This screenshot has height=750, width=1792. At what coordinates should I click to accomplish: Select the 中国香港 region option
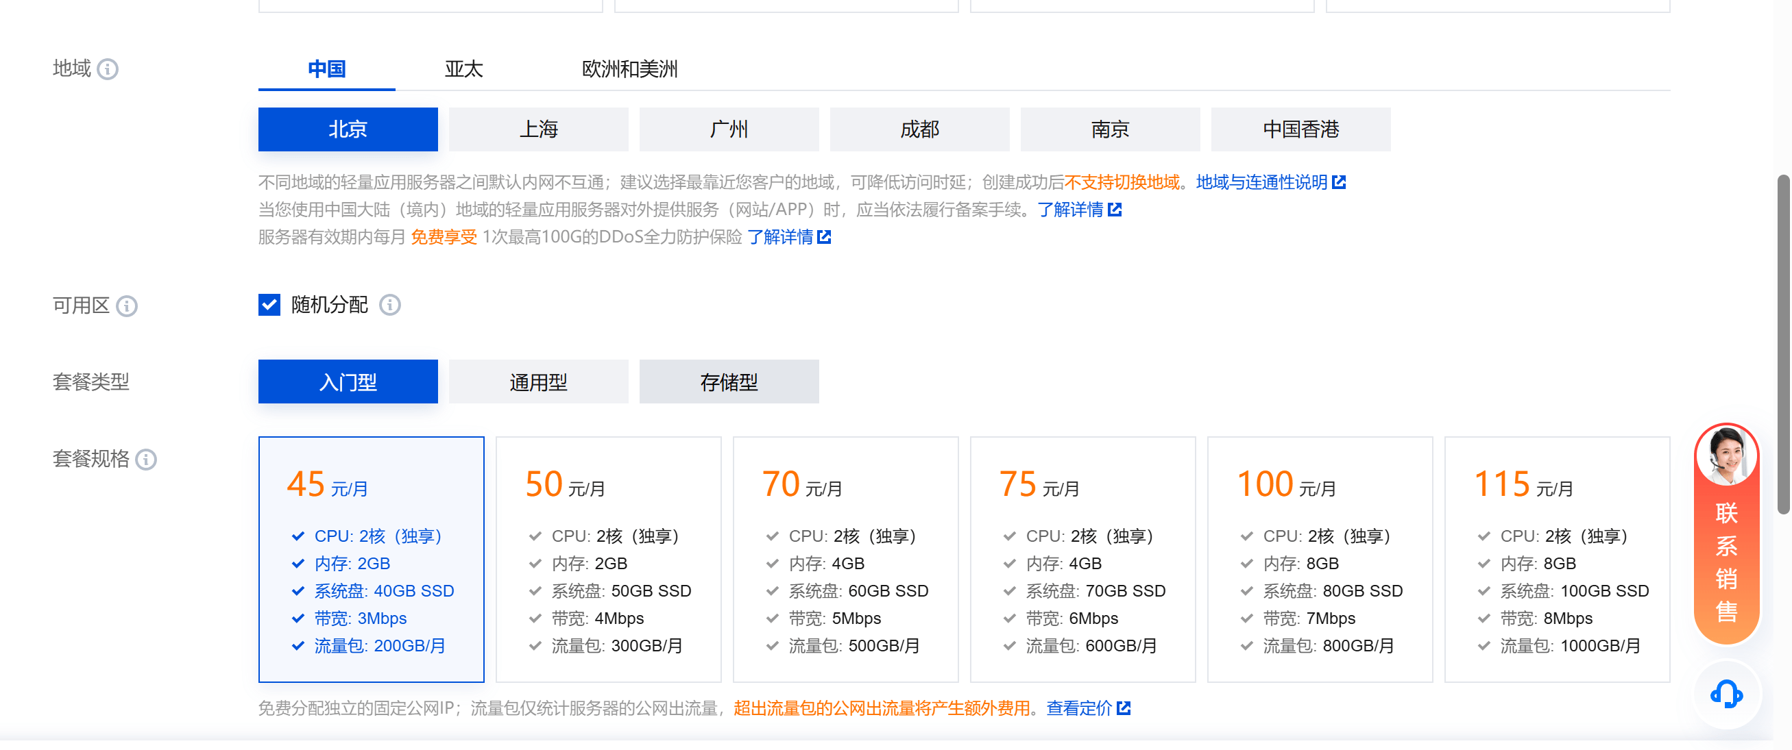click(1300, 129)
